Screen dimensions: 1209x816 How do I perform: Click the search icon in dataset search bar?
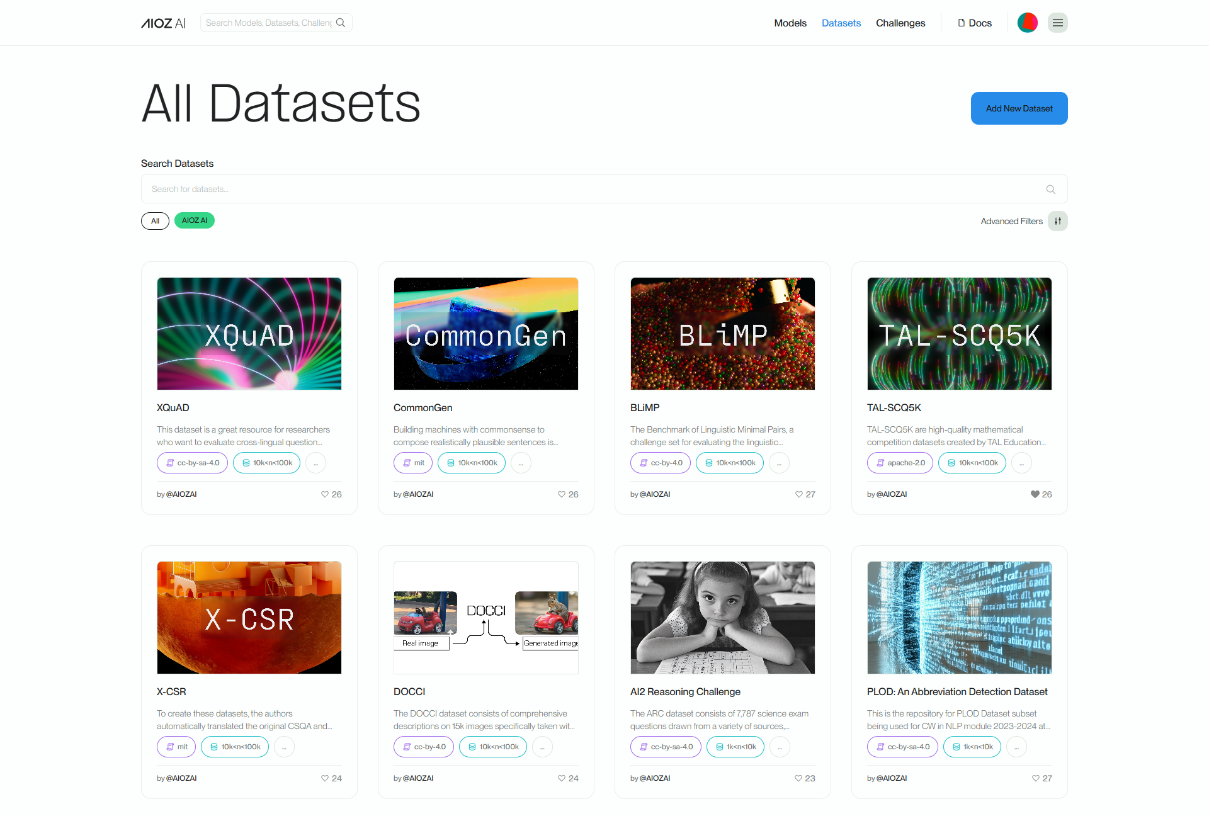coord(1050,189)
